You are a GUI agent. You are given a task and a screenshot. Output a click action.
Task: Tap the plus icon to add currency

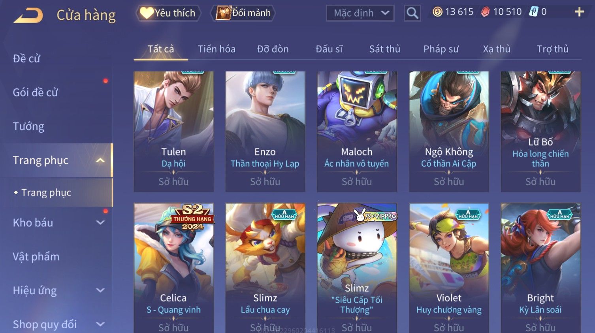coord(579,12)
